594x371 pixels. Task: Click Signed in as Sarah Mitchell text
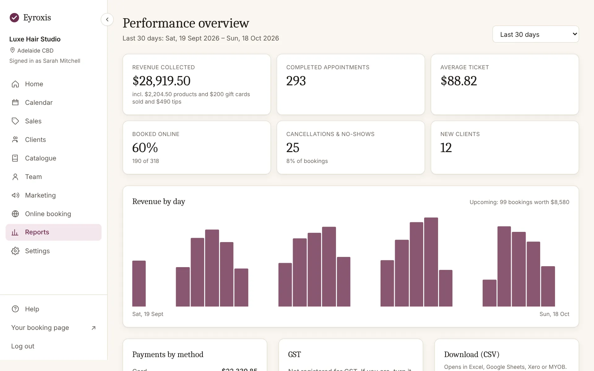point(45,61)
